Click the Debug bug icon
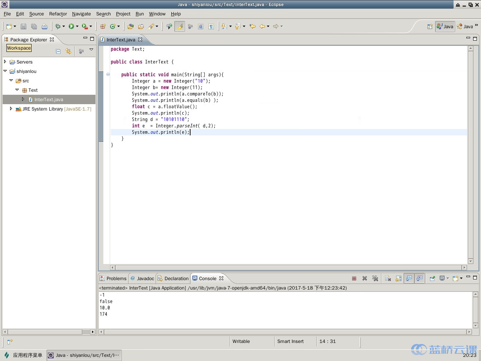 click(57, 26)
